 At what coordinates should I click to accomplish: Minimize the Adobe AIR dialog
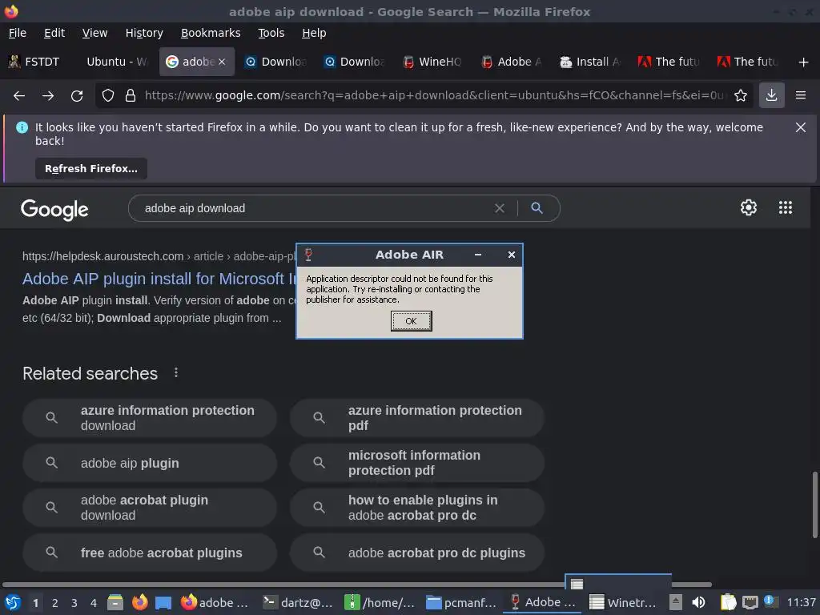(477, 255)
